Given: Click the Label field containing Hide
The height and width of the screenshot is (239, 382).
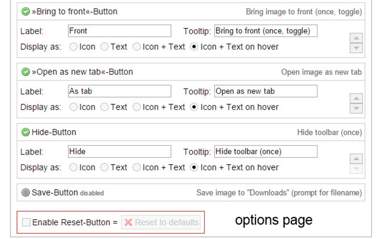Looking at the screenshot, I should 119,151.
